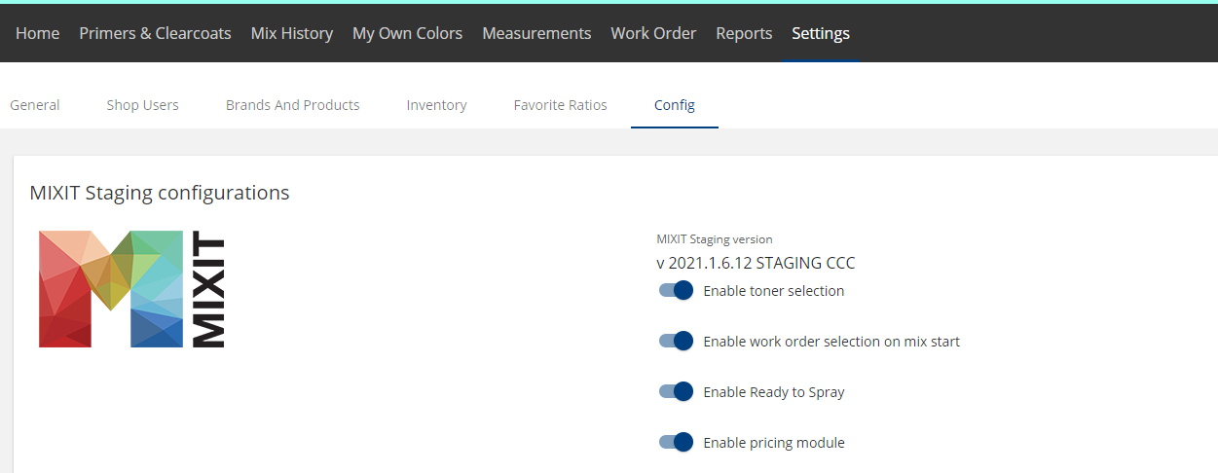
Task: Switch to the General tab
Action: 35,105
